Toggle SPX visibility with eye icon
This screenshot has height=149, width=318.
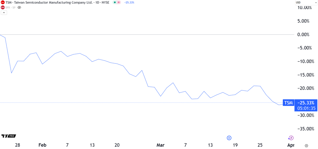19,7
